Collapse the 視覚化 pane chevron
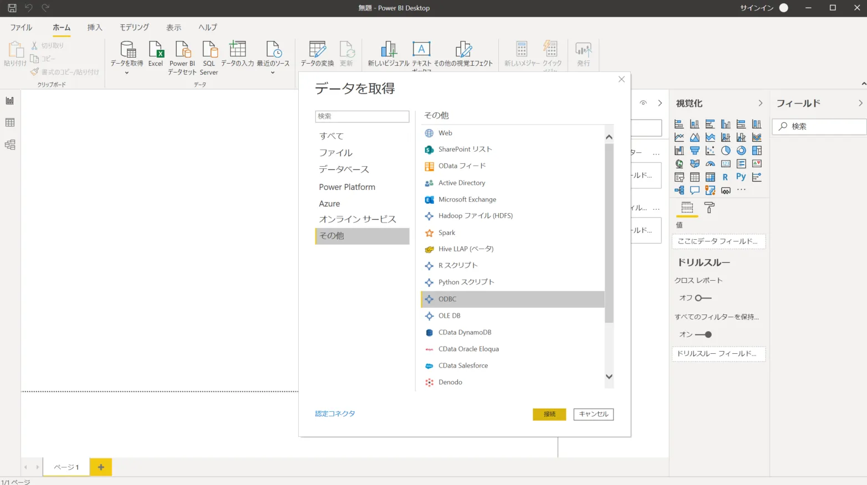 [x=760, y=104]
